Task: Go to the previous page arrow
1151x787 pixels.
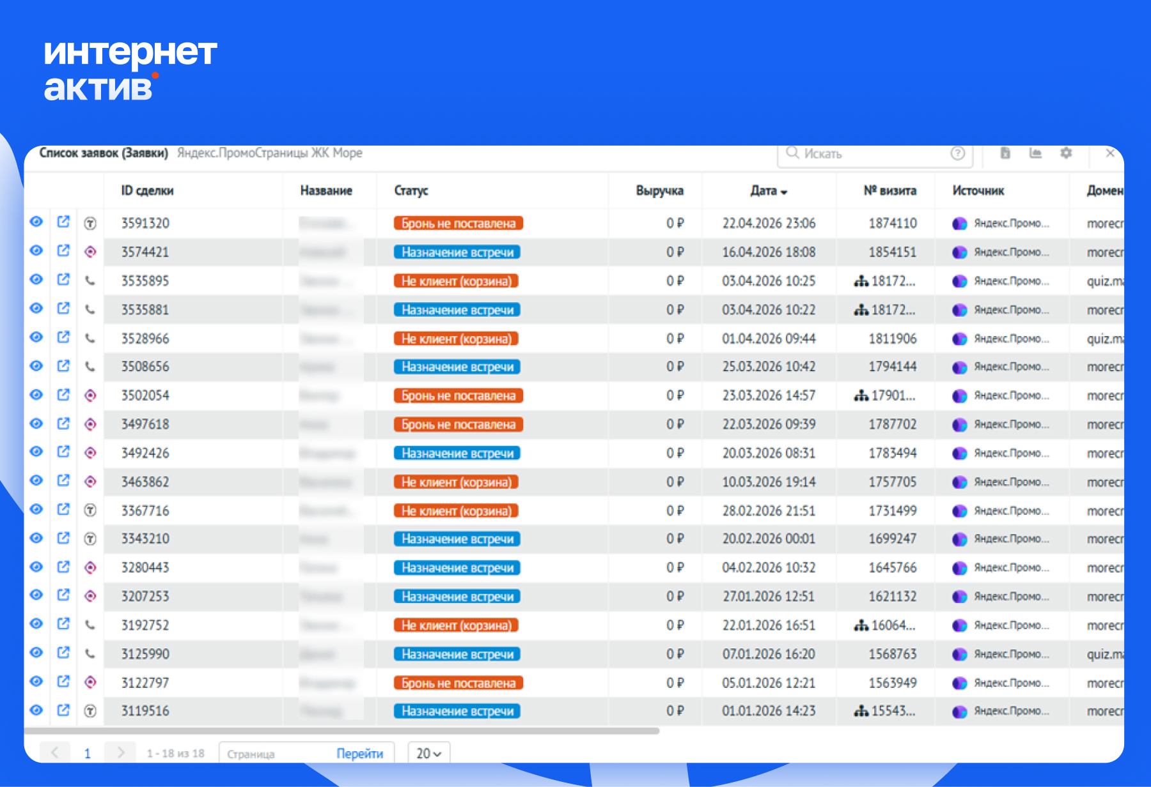Action: 55,753
